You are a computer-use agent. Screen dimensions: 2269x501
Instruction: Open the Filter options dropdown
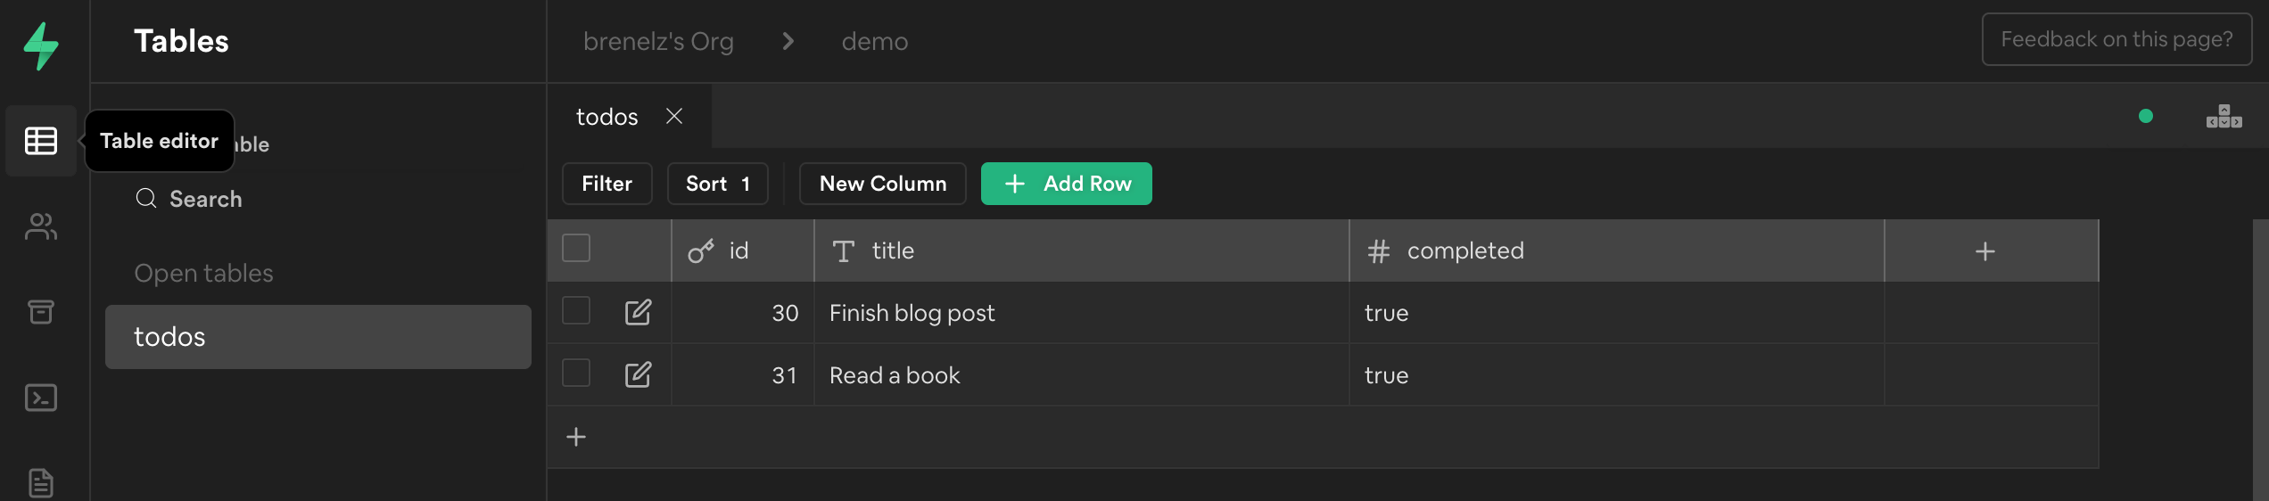tap(606, 184)
